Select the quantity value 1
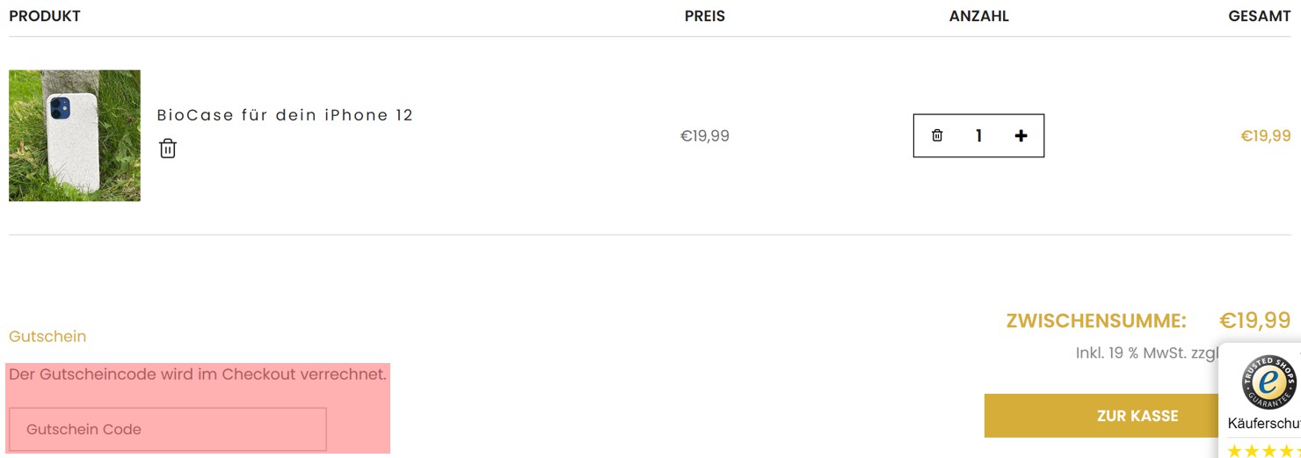 (978, 135)
